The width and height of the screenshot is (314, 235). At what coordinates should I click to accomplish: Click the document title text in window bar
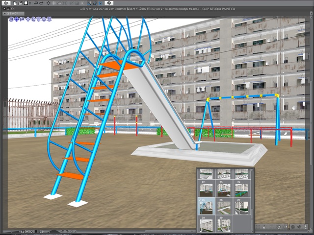pos(157,9)
